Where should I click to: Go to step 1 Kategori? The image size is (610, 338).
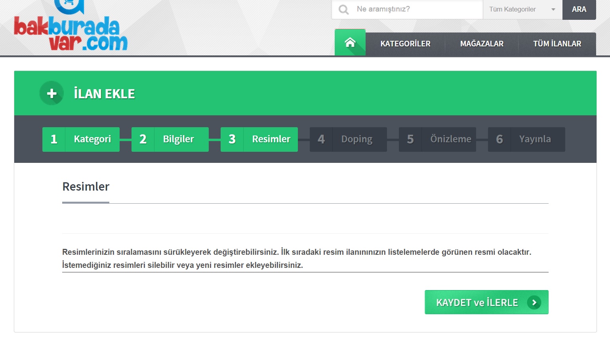coord(81,139)
